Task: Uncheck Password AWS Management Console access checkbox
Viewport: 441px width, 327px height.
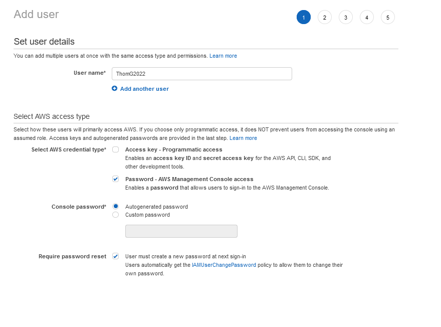Action: pos(116,179)
